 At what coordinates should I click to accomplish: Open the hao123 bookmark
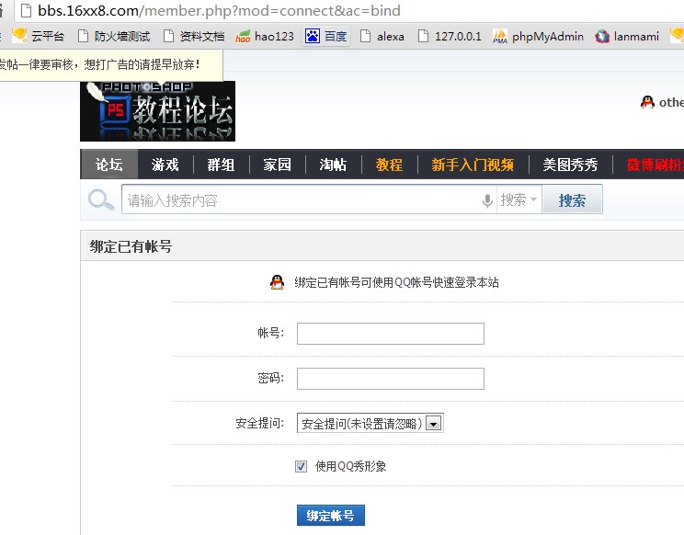pos(265,36)
